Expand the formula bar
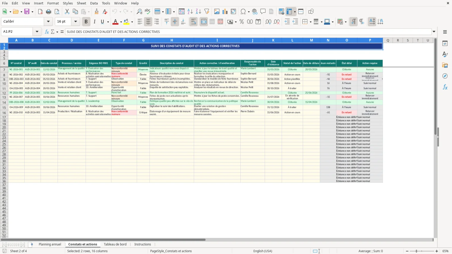 click(434, 32)
